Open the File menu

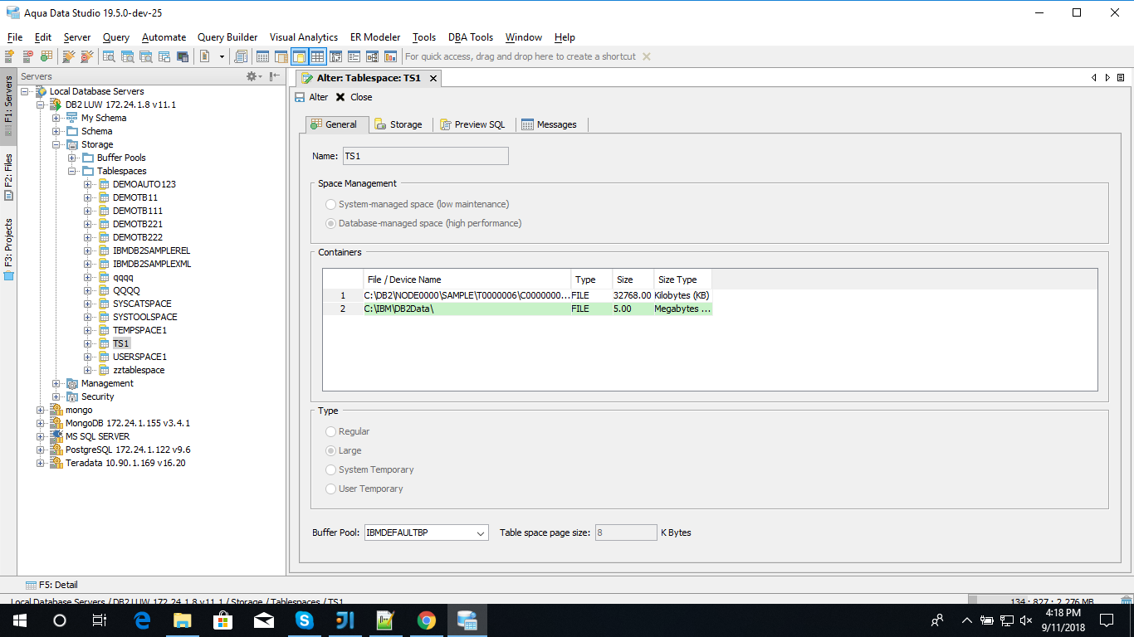click(15, 37)
